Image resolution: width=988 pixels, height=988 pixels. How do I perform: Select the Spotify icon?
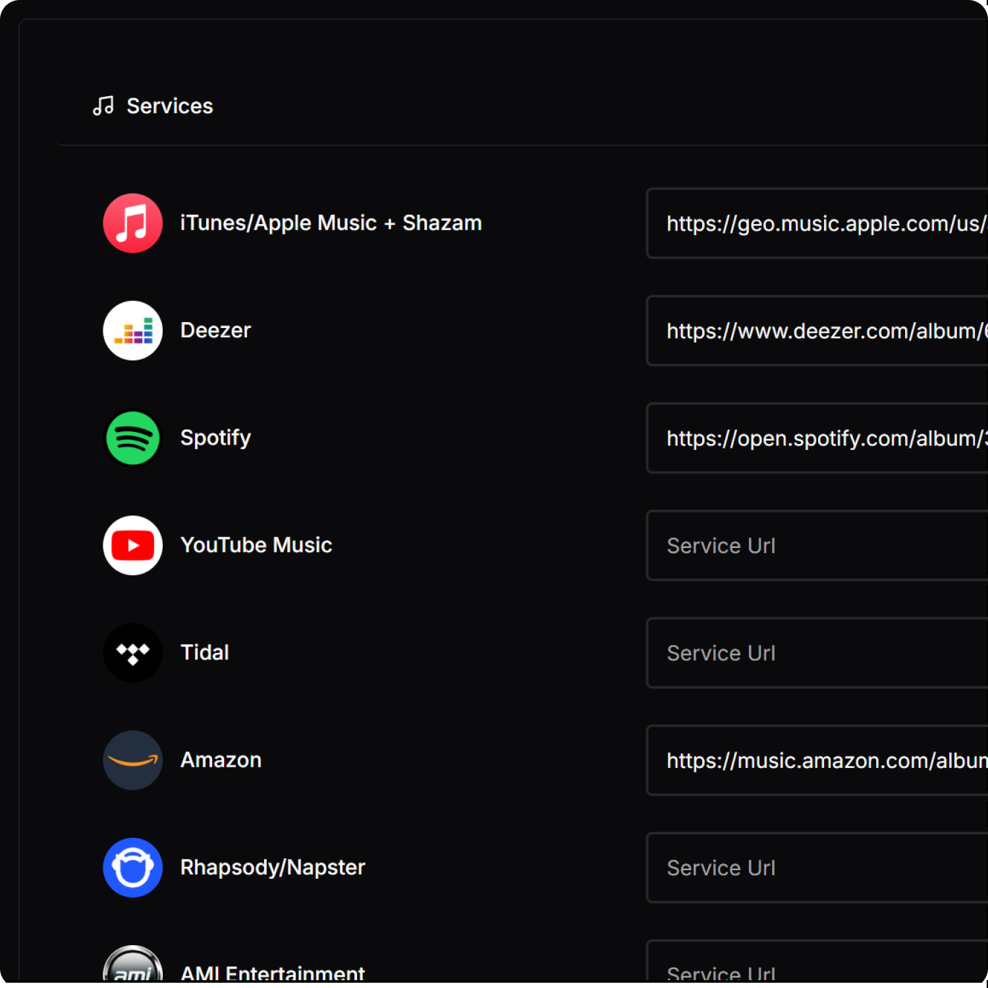[x=132, y=438]
